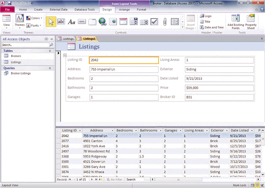Collapse the Tables group
The image size is (265, 188).
click(50, 51)
